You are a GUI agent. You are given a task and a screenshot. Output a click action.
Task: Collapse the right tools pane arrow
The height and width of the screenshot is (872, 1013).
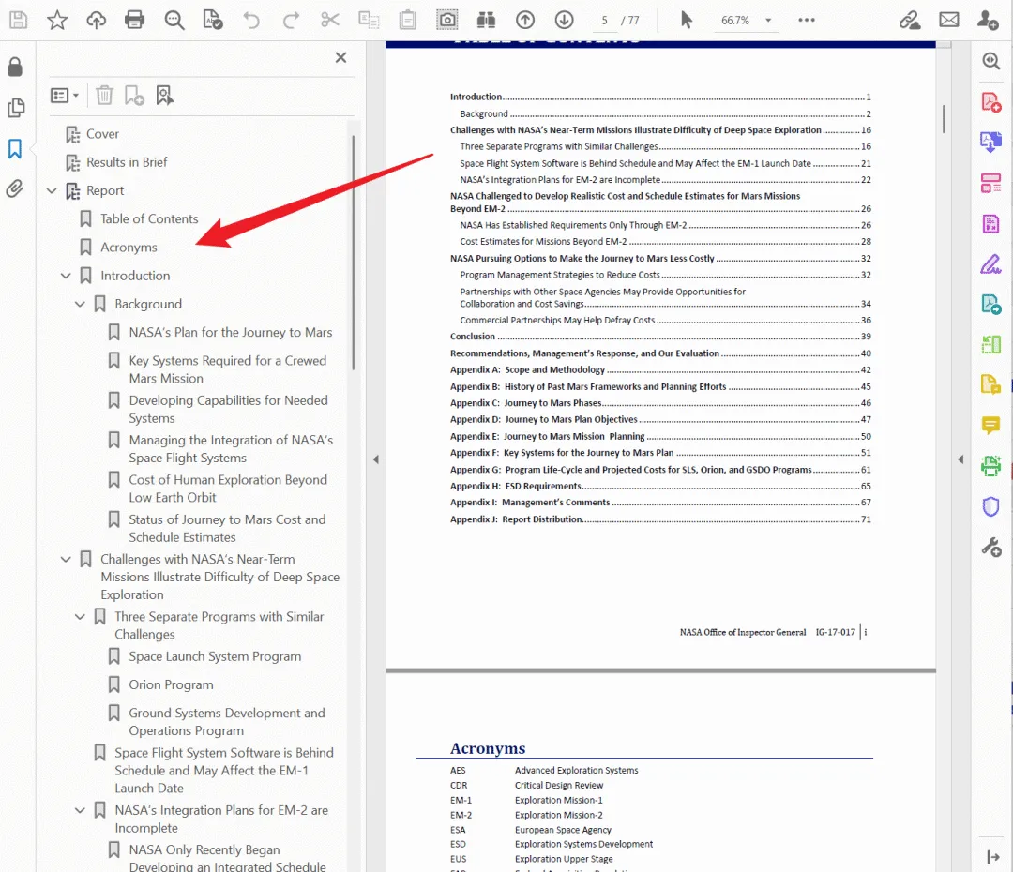click(960, 459)
